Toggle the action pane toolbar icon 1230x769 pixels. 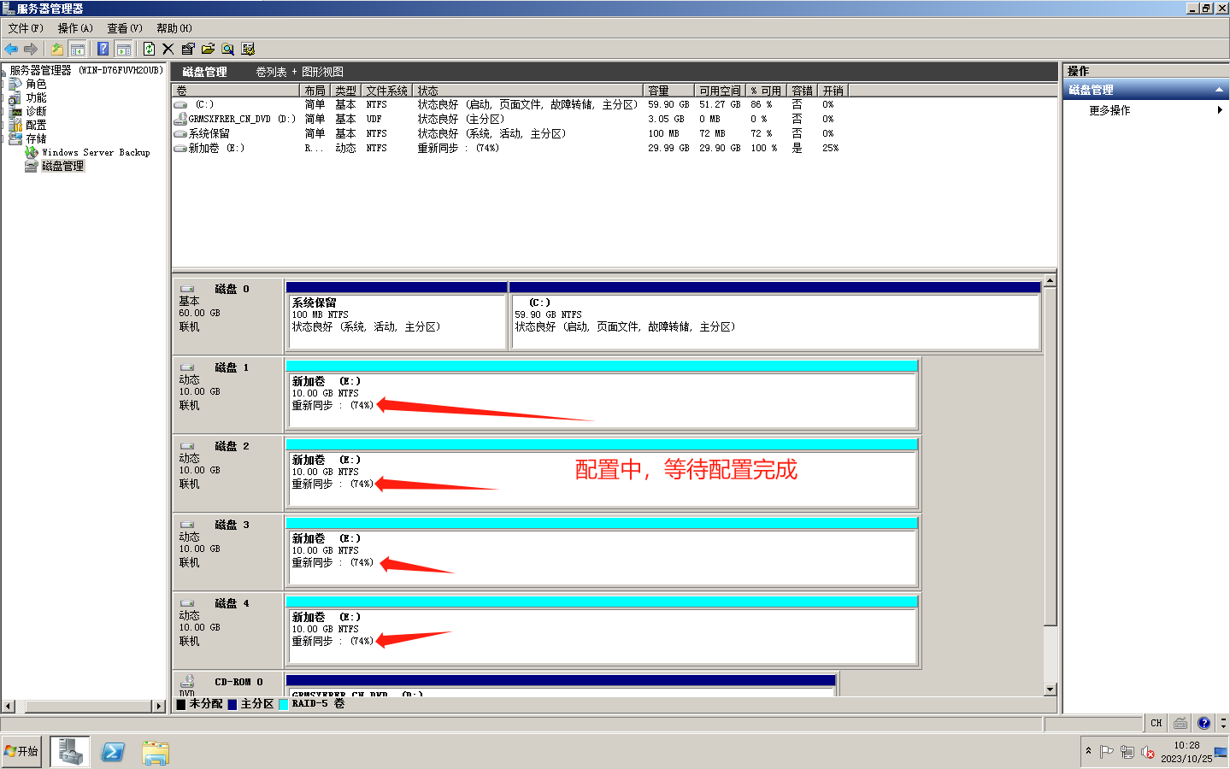pyautogui.click(x=123, y=49)
